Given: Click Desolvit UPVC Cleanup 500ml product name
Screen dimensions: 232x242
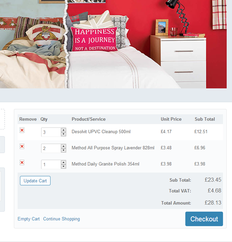Looking at the screenshot, I should click(x=101, y=132).
